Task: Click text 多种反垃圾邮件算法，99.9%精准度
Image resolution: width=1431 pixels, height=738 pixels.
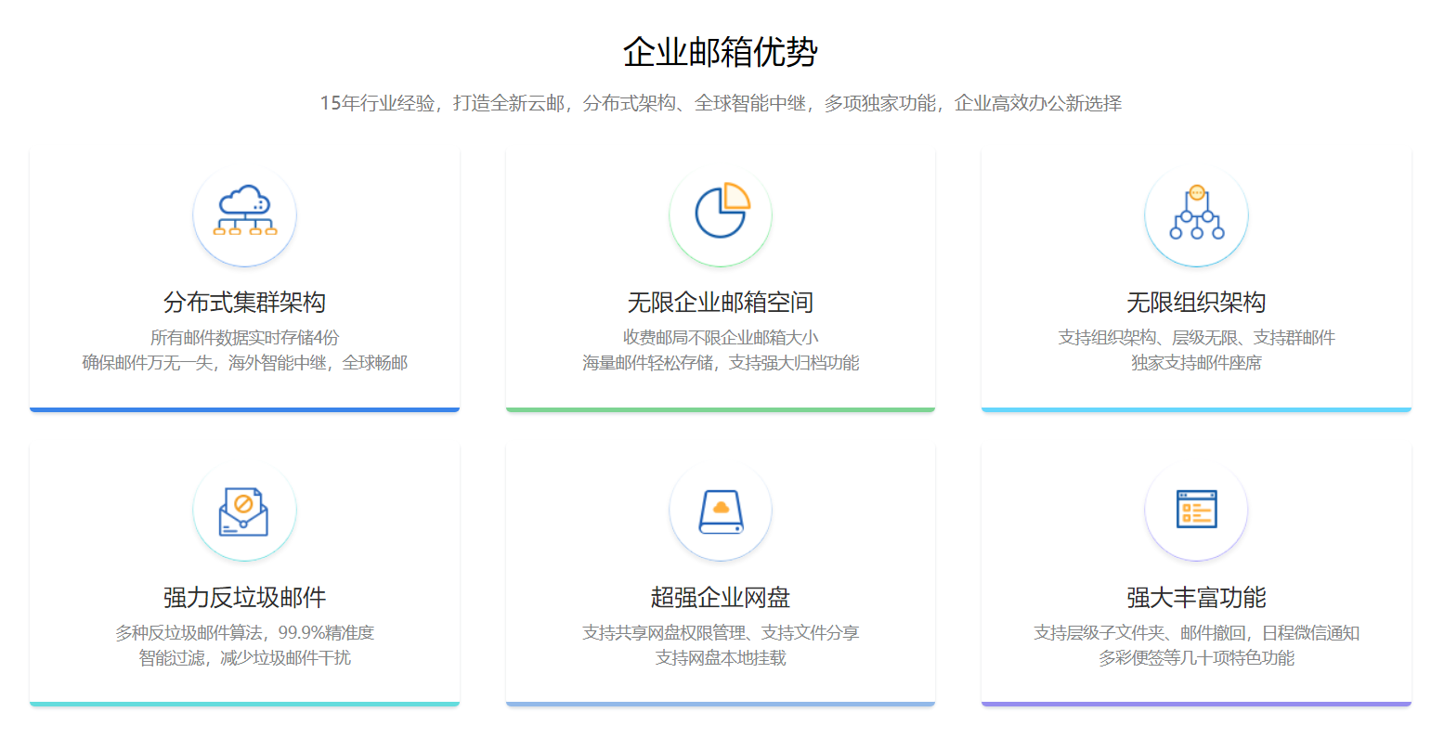Action: [x=245, y=633]
